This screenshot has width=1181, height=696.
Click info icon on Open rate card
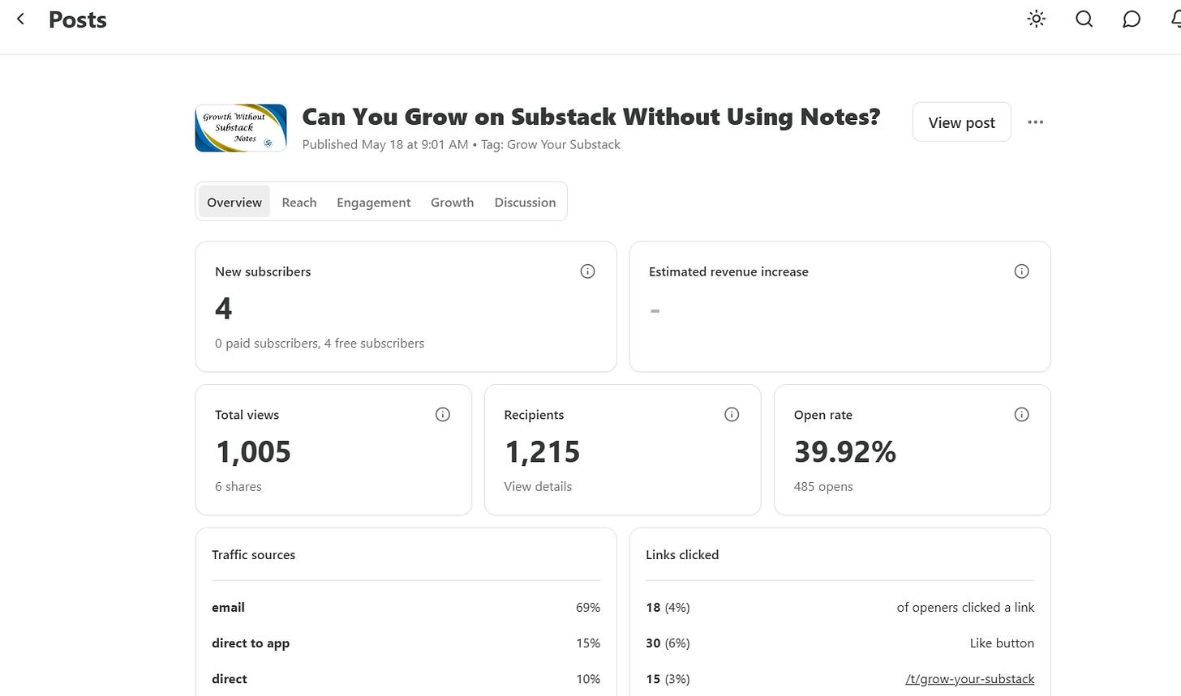[1021, 414]
